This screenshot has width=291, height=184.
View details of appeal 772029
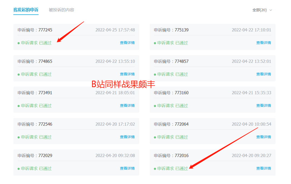point(127,169)
